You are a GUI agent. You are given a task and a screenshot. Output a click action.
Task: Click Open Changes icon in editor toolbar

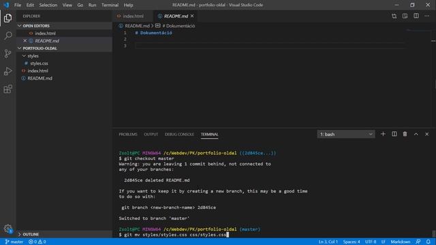coord(394,16)
